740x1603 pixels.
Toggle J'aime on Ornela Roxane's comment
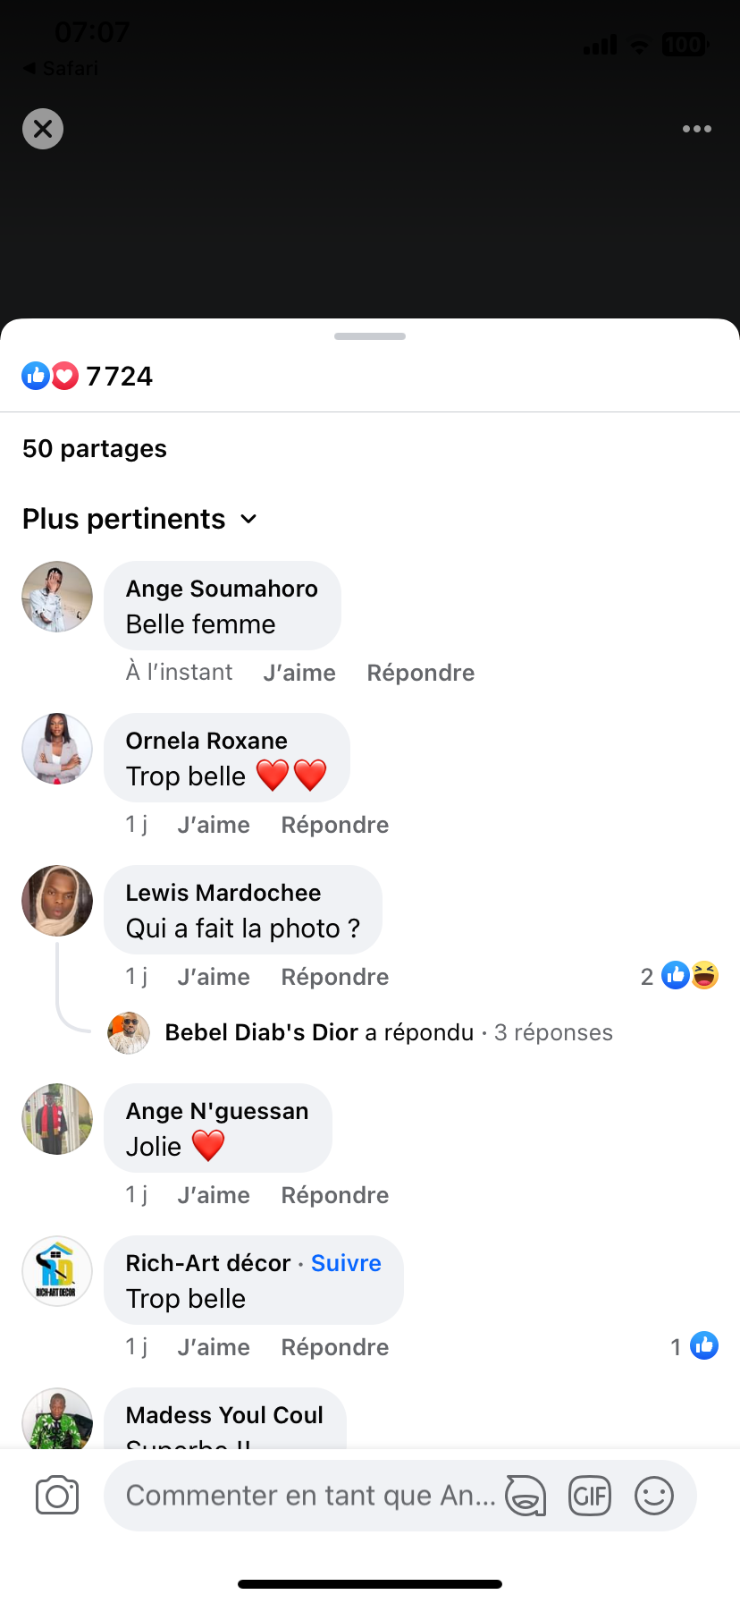(x=214, y=825)
